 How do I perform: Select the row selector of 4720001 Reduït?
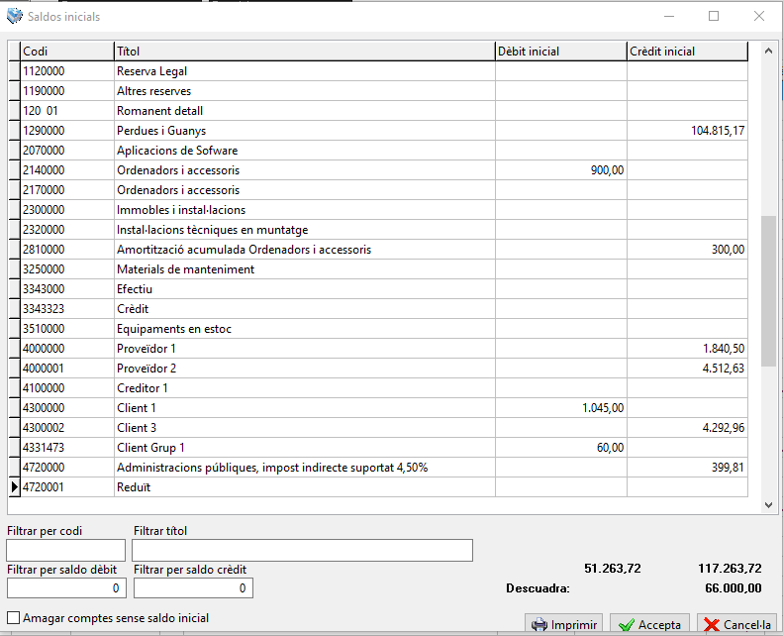[x=15, y=487]
